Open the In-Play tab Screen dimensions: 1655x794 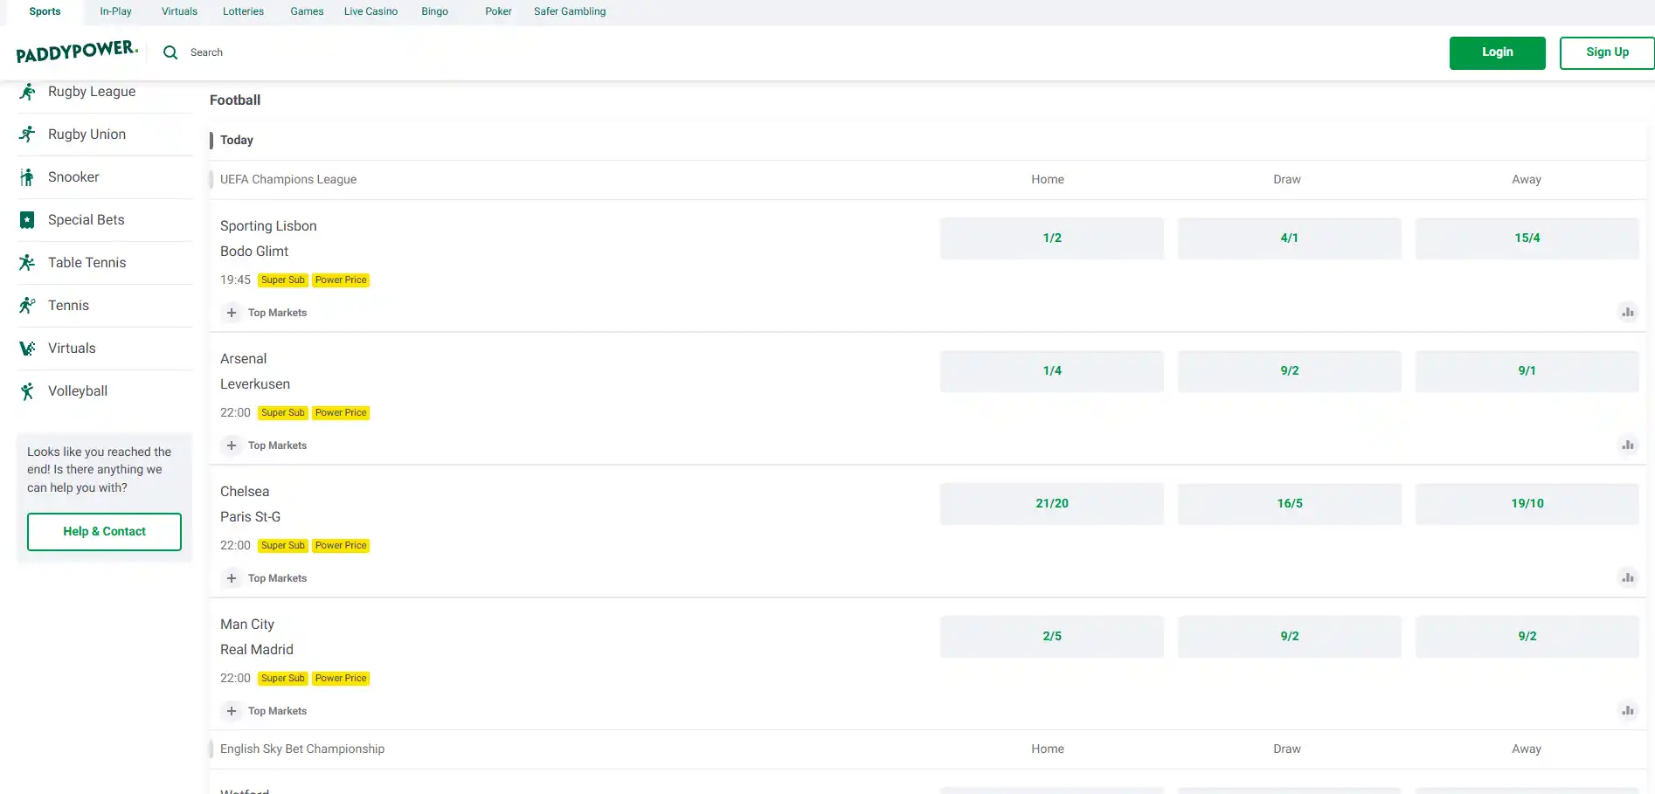115,11
